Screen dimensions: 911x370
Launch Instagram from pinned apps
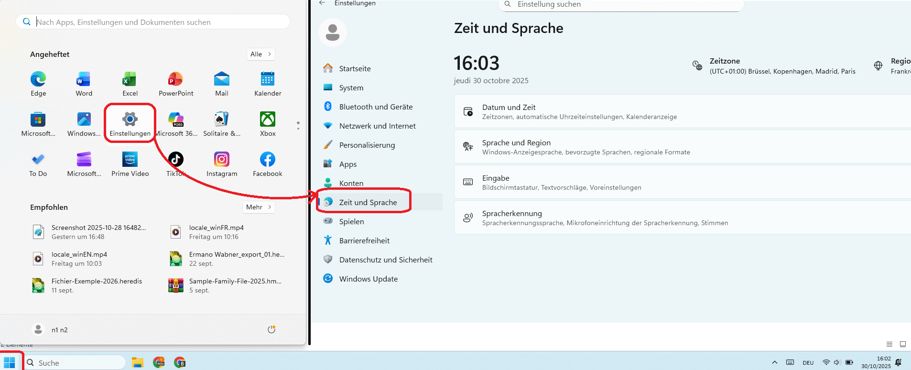coord(222,163)
